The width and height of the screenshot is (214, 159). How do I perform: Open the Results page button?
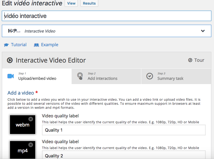point(89,3)
